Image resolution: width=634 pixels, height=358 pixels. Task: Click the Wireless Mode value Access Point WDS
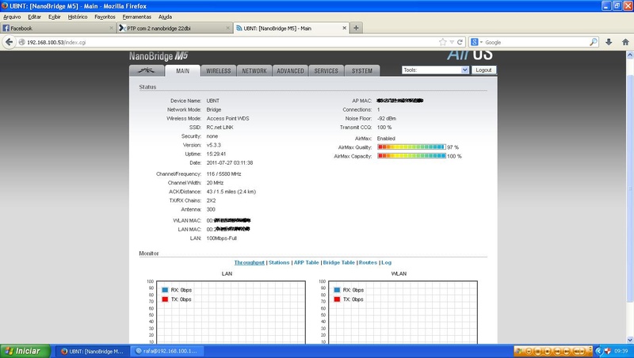click(227, 118)
